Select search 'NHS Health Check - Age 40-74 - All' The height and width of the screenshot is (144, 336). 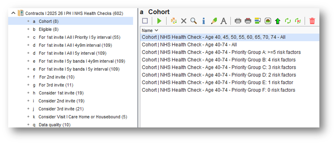(189, 45)
